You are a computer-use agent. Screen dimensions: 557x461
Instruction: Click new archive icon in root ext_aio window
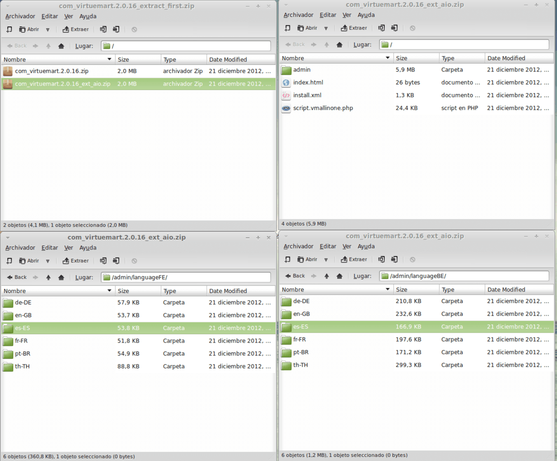tap(288, 28)
